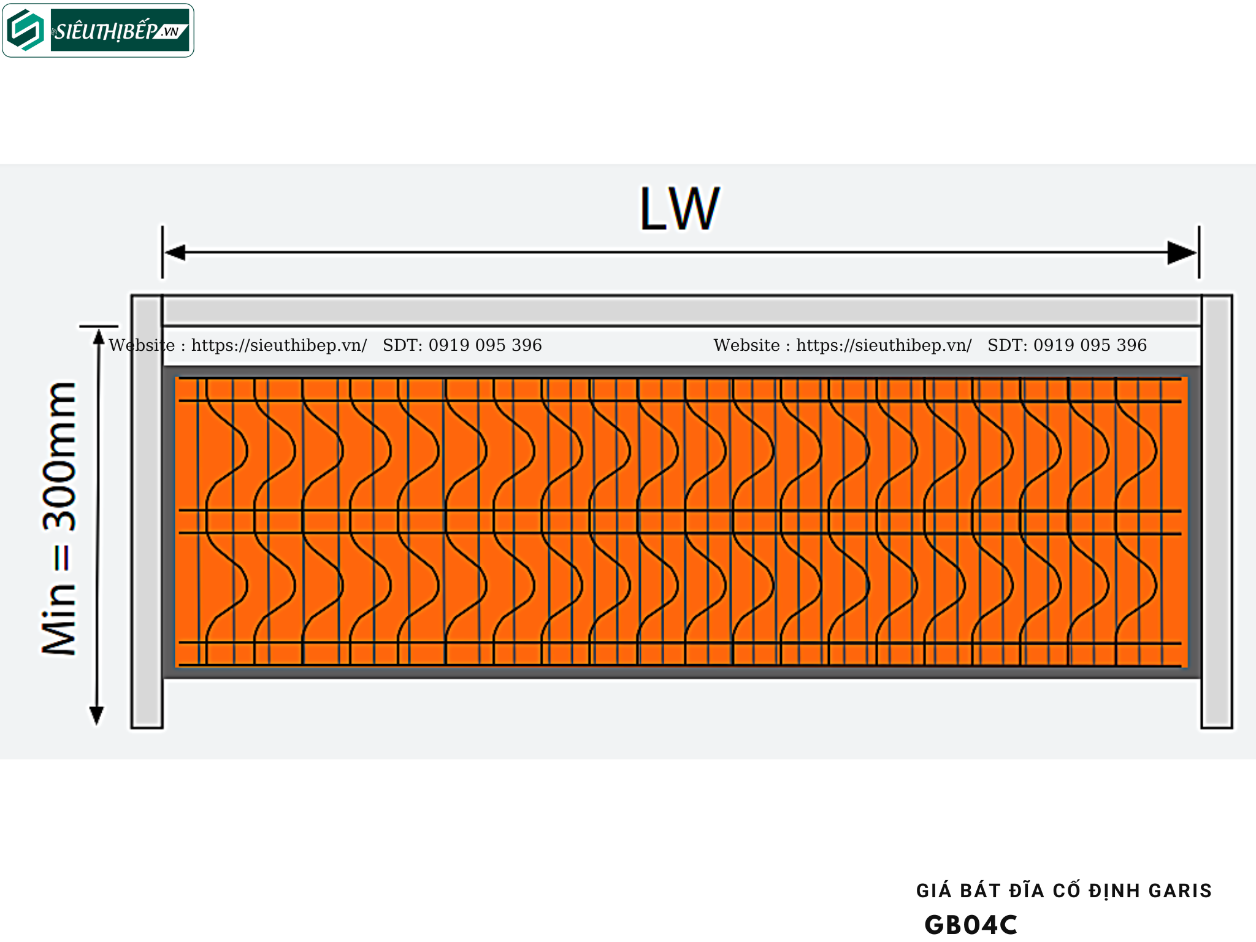Click the .VN badge in the logo
Viewport: 1256px width, 942px height.
coord(171,31)
